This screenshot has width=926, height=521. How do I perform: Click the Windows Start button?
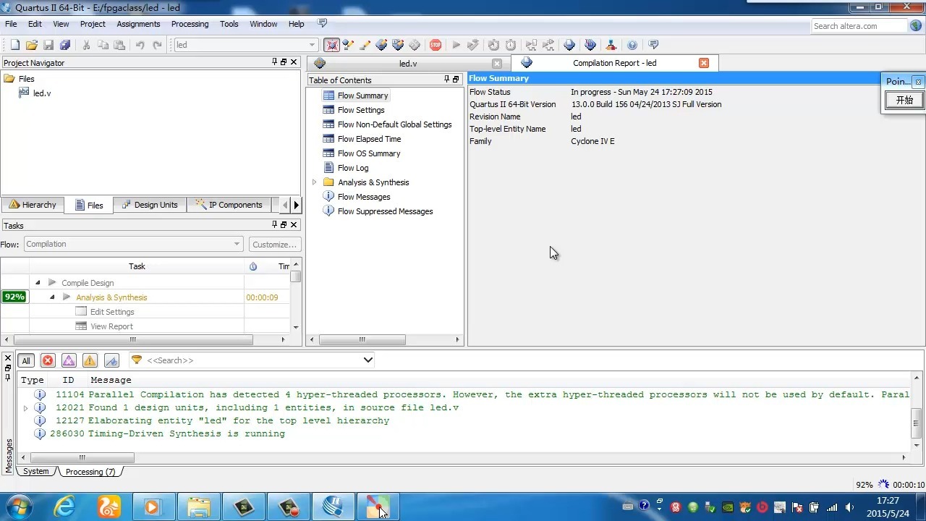(x=19, y=506)
